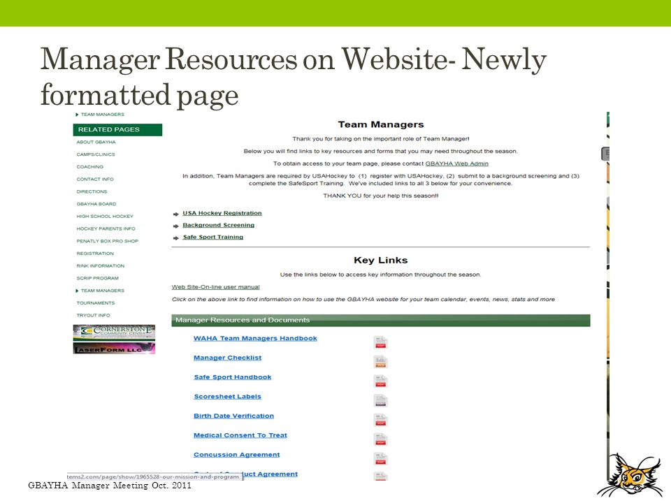This screenshot has height=503, width=671.
Task: Open Safe Sport Handbook link
Action: click(x=232, y=377)
